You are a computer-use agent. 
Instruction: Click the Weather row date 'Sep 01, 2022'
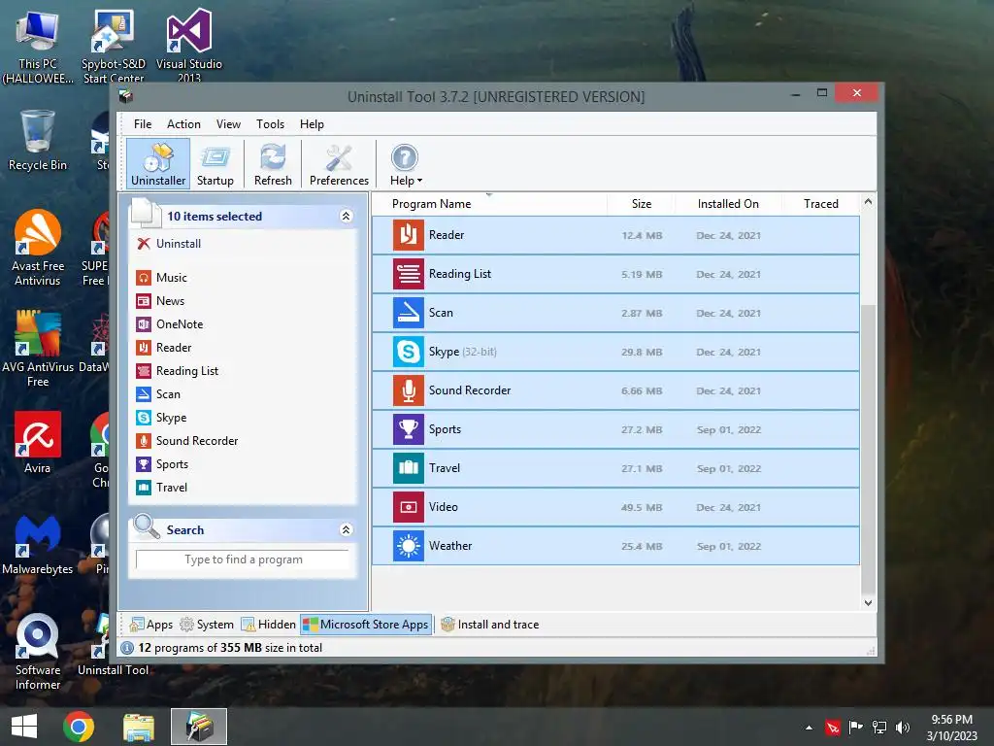[728, 546]
